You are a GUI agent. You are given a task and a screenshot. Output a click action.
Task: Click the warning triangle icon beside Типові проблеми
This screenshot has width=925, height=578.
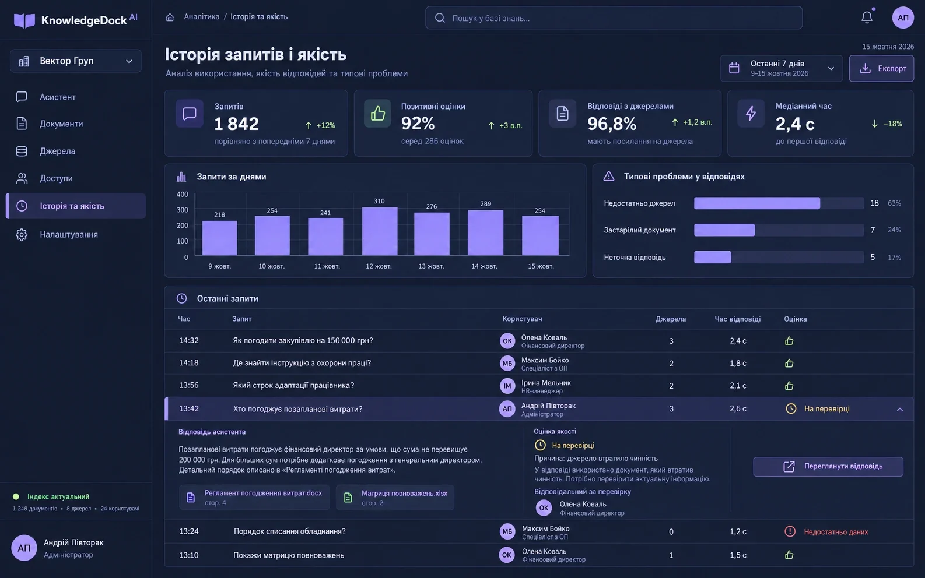(x=609, y=177)
